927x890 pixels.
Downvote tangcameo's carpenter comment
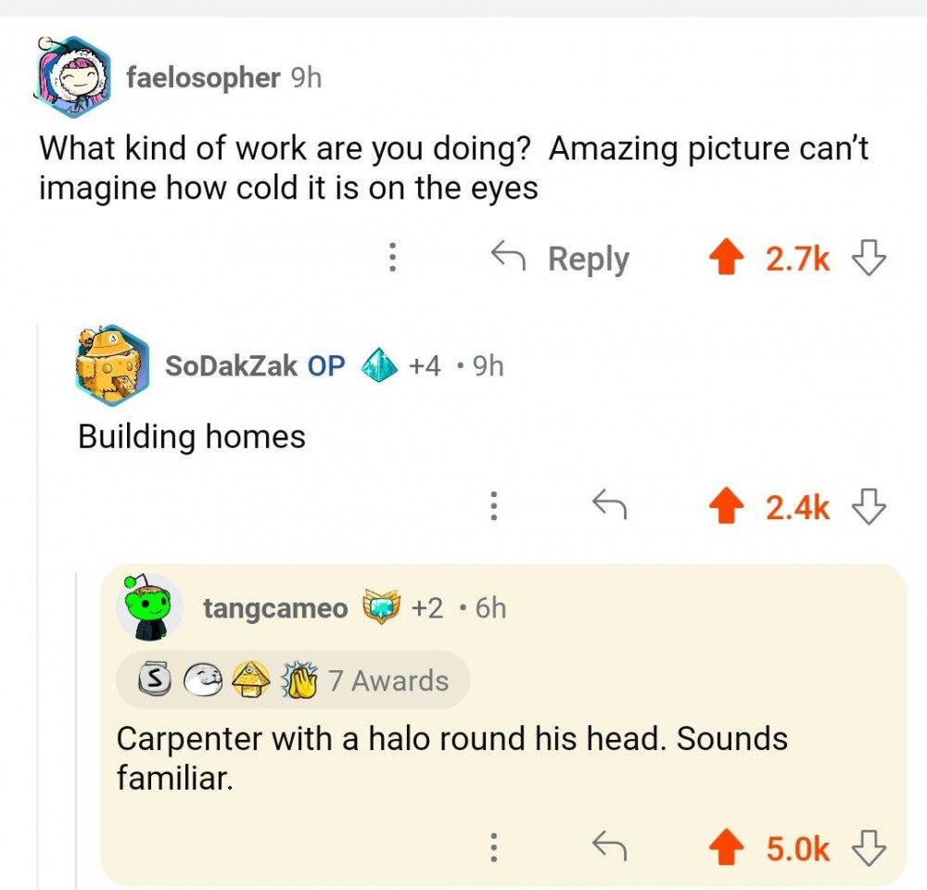point(869,846)
